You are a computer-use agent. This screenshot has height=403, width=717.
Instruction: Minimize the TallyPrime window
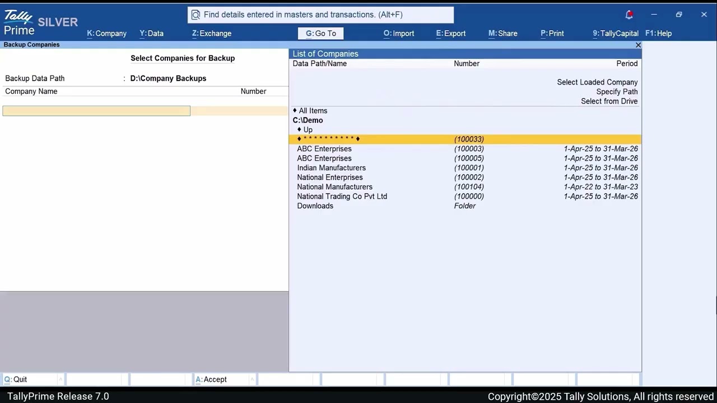[654, 15]
